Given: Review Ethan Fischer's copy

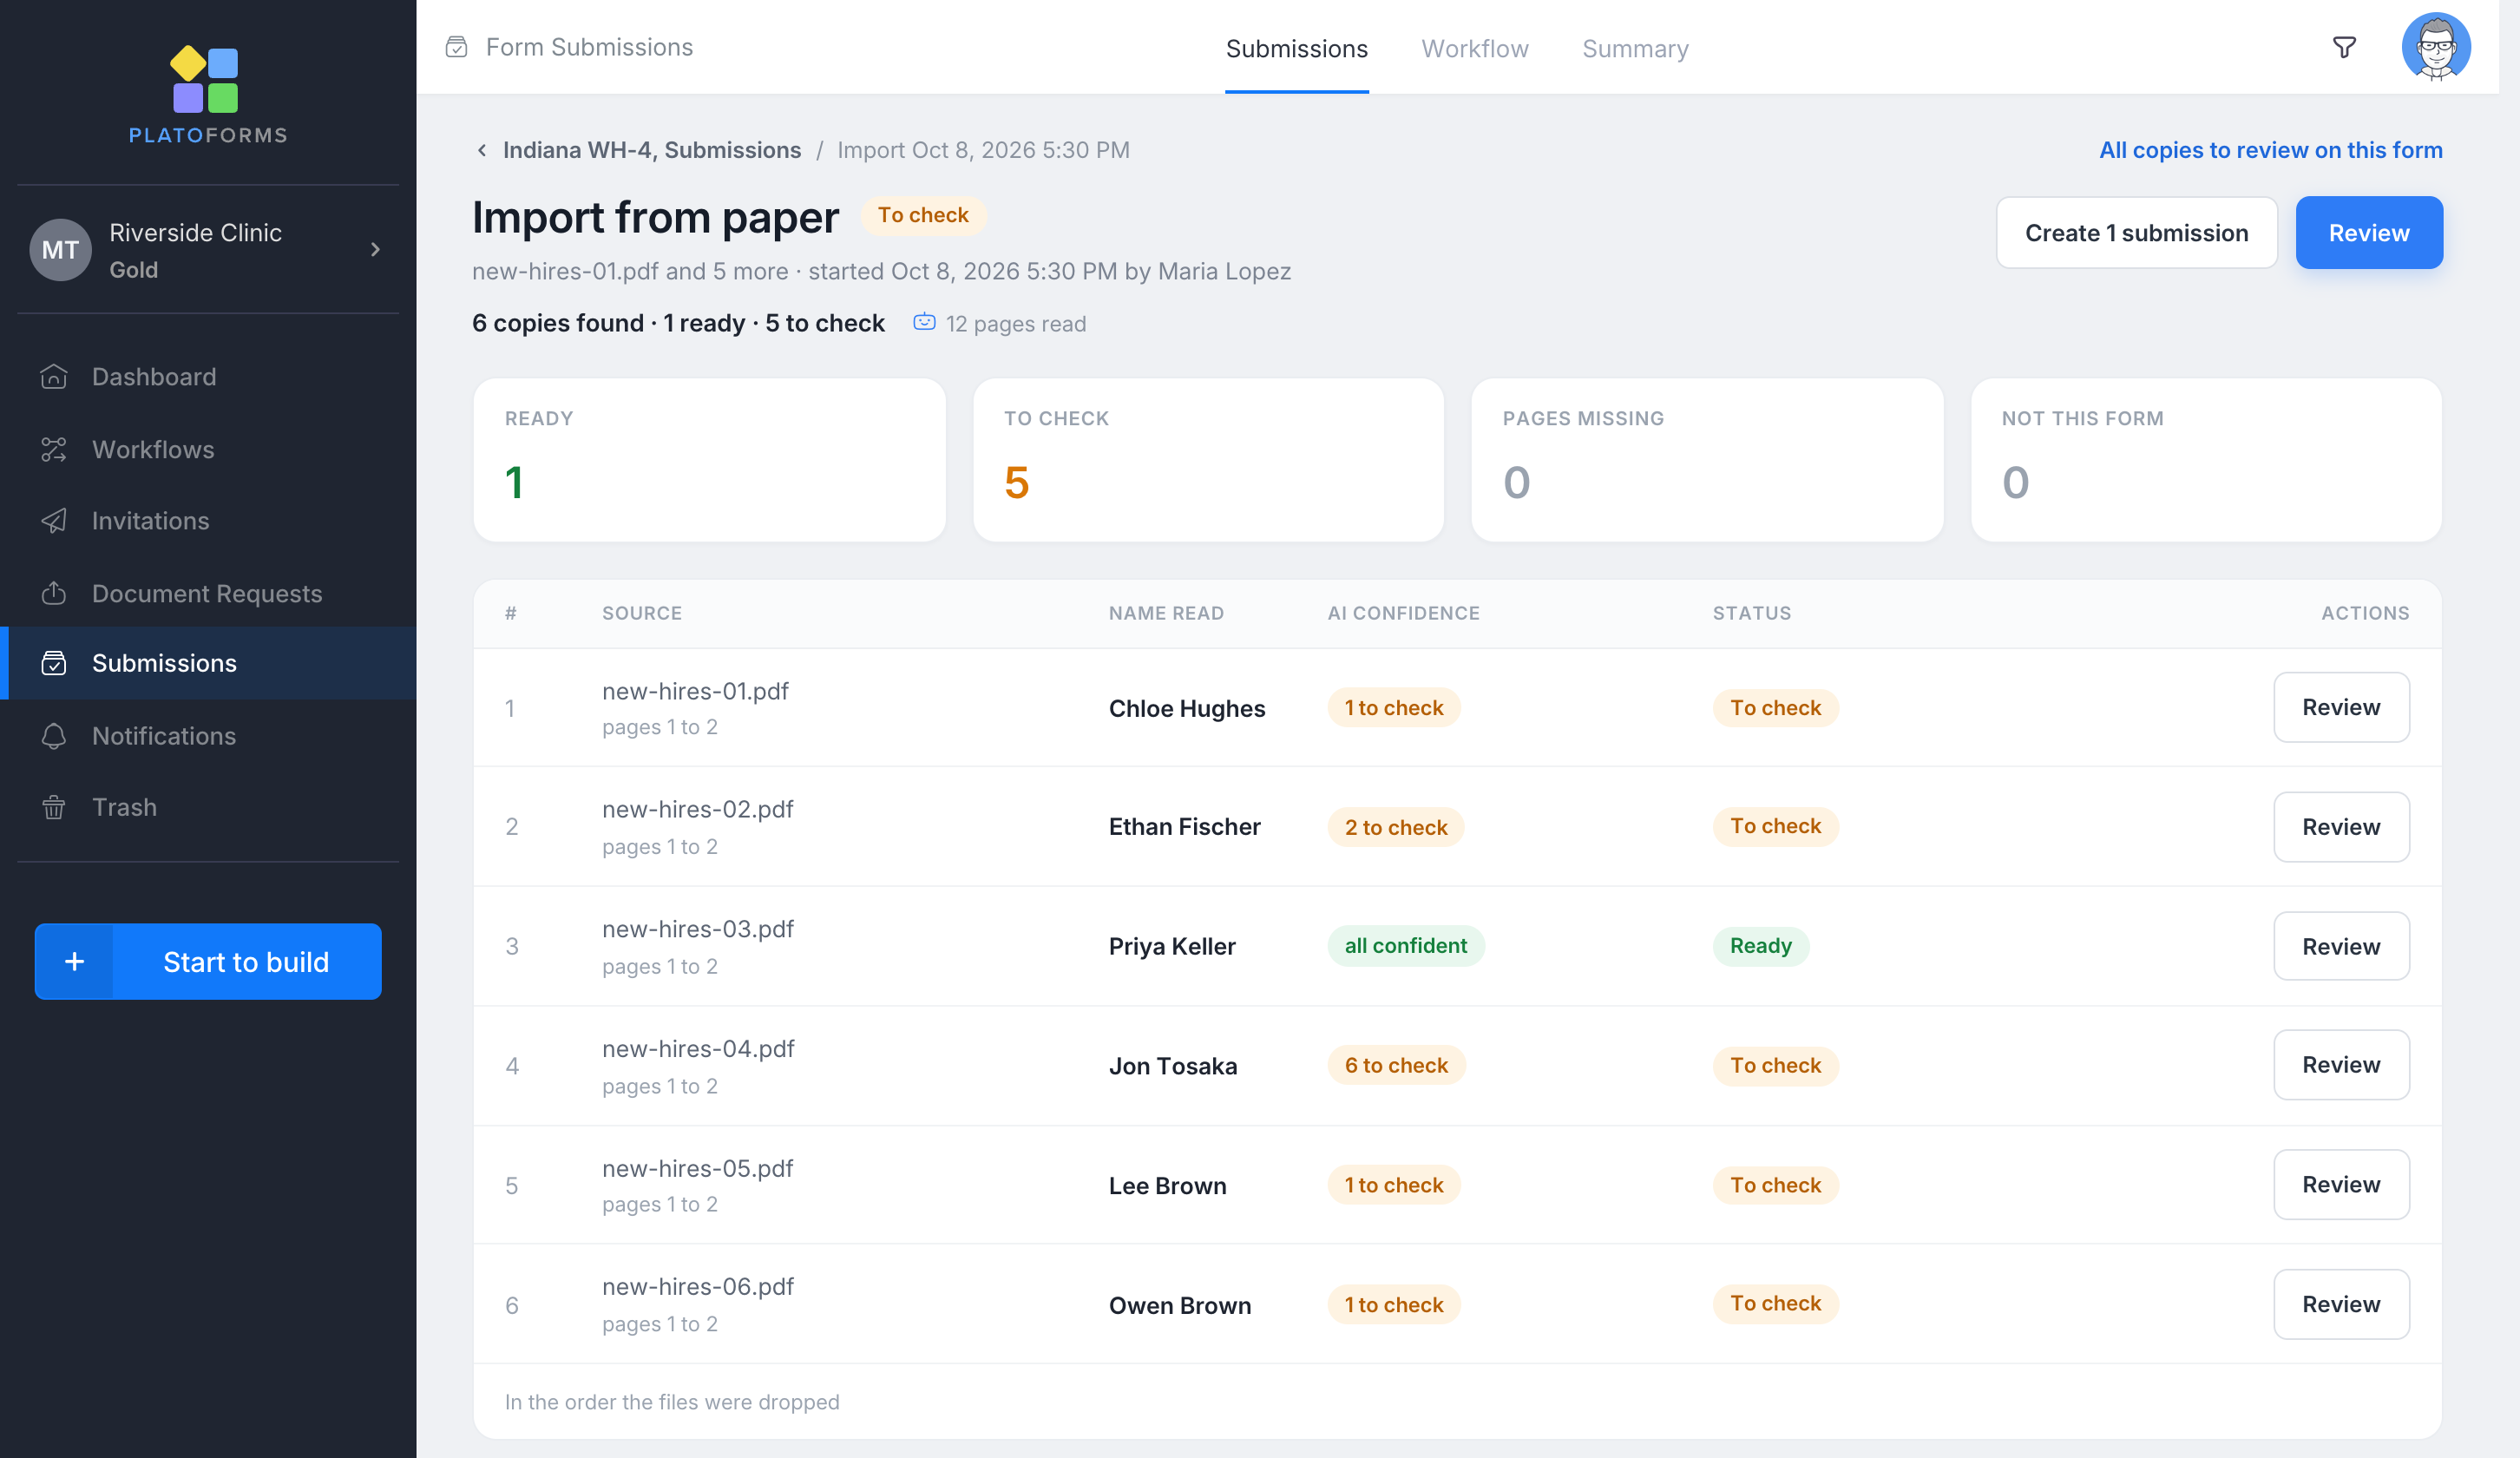Looking at the screenshot, I should point(2340,827).
